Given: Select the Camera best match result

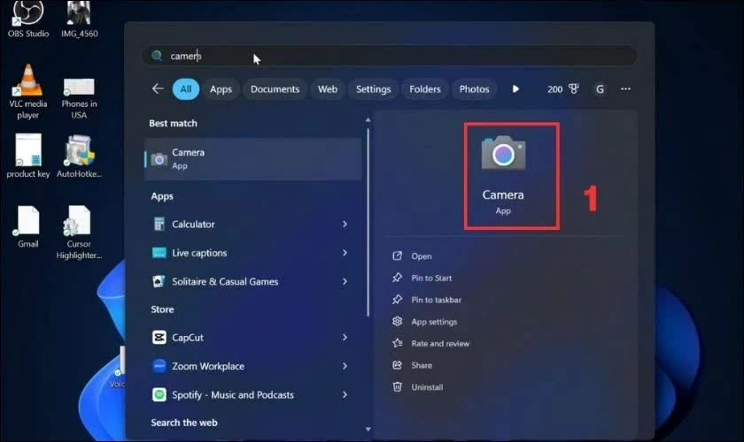Looking at the screenshot, I should click(253, 159).
